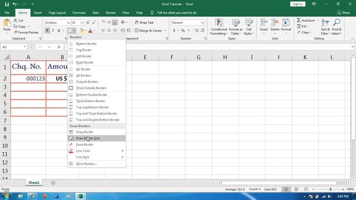Viewport: 356px width, 200px height.
Task: Click the zoom slider handle
Action: coord(330,189)
